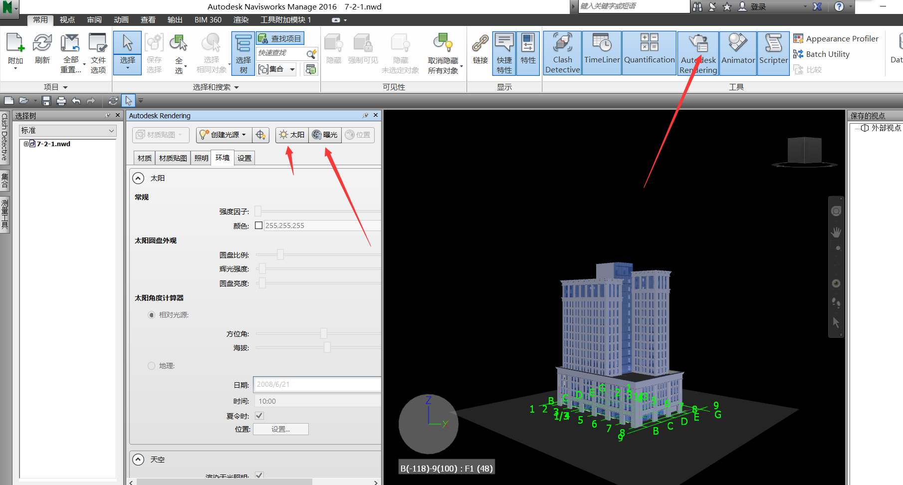The image size is (903, 485).
Task: Collapse the 太阳 section
Action: coord(138,178)
